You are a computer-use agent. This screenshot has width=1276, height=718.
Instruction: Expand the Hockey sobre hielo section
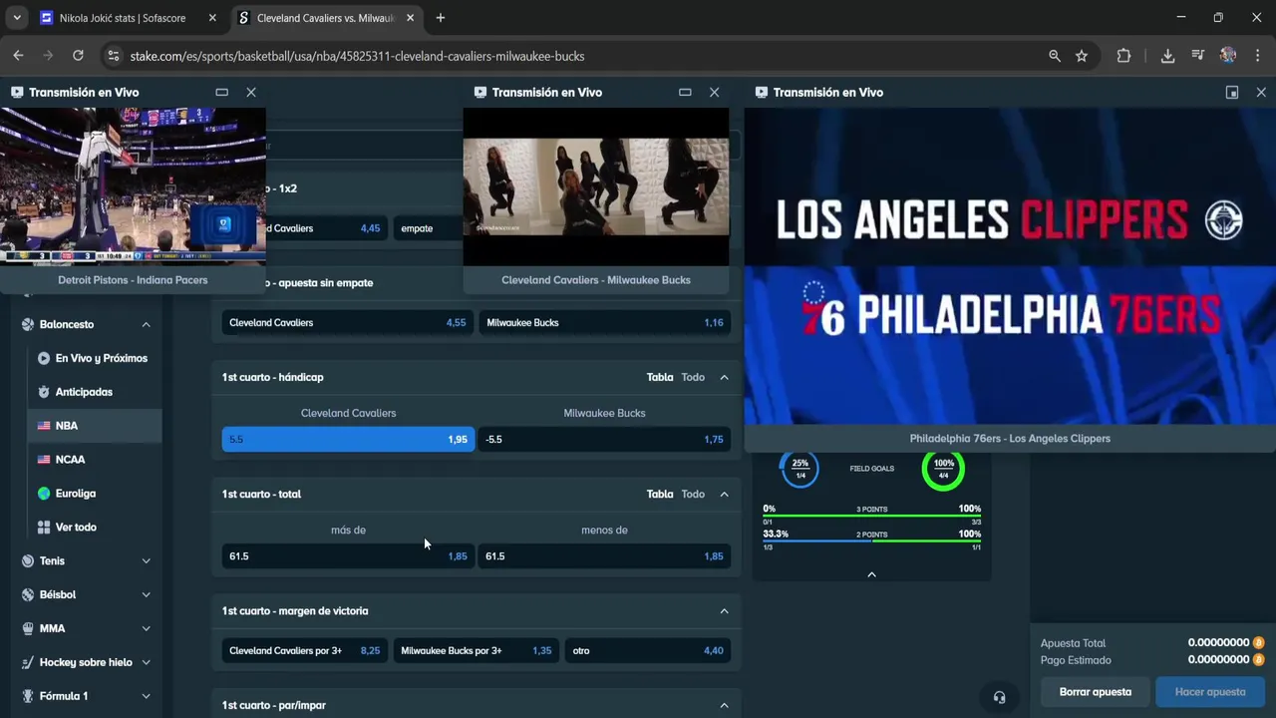146,662
